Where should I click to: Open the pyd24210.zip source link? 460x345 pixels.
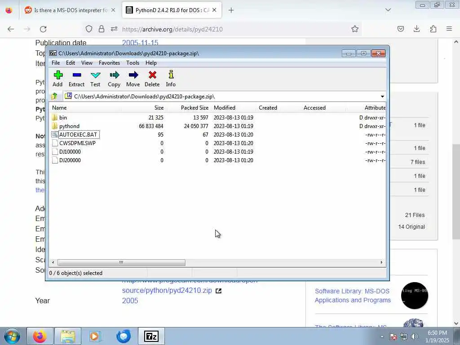(x=167, y=291)
